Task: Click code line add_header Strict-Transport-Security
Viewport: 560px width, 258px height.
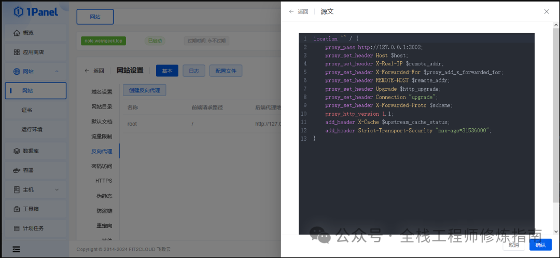Action: click(408, 130)
